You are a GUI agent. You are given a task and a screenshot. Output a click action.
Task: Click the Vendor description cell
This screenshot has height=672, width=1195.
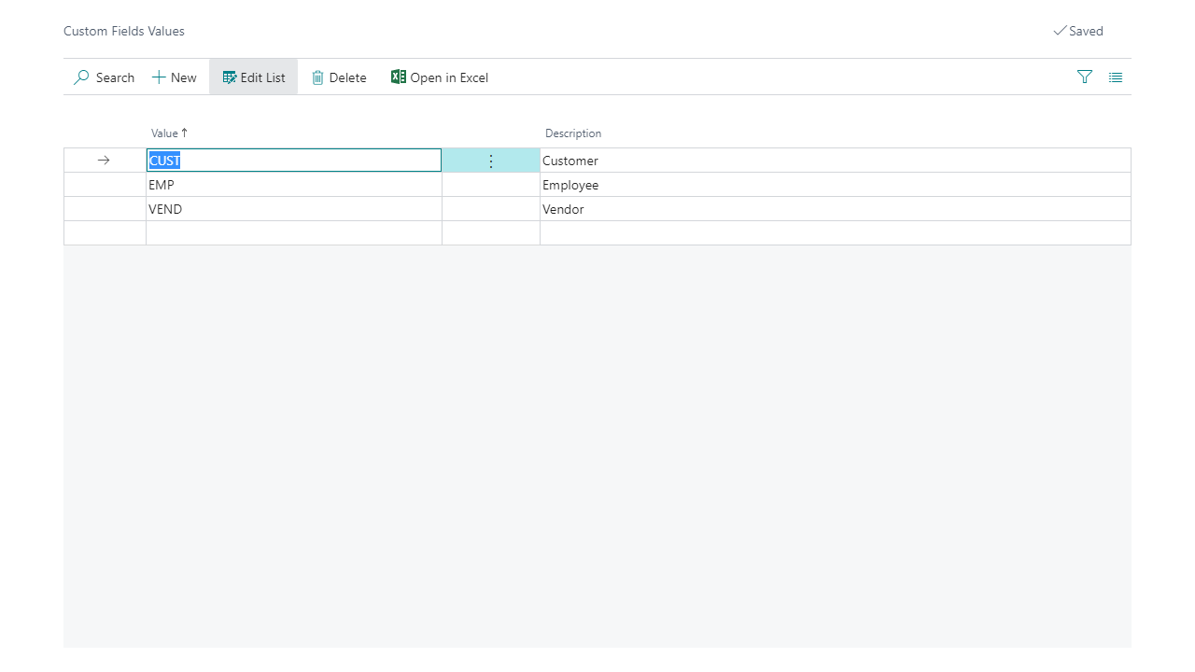835,209
